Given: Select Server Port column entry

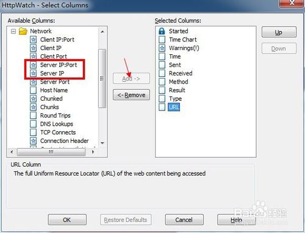Looking at the screenshot, I should point(55,82).
